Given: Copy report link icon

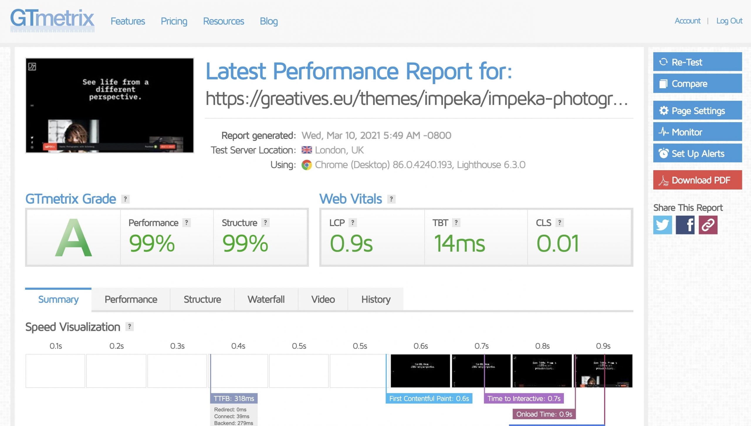Looking at the screenshot, I should click(708, 225).
